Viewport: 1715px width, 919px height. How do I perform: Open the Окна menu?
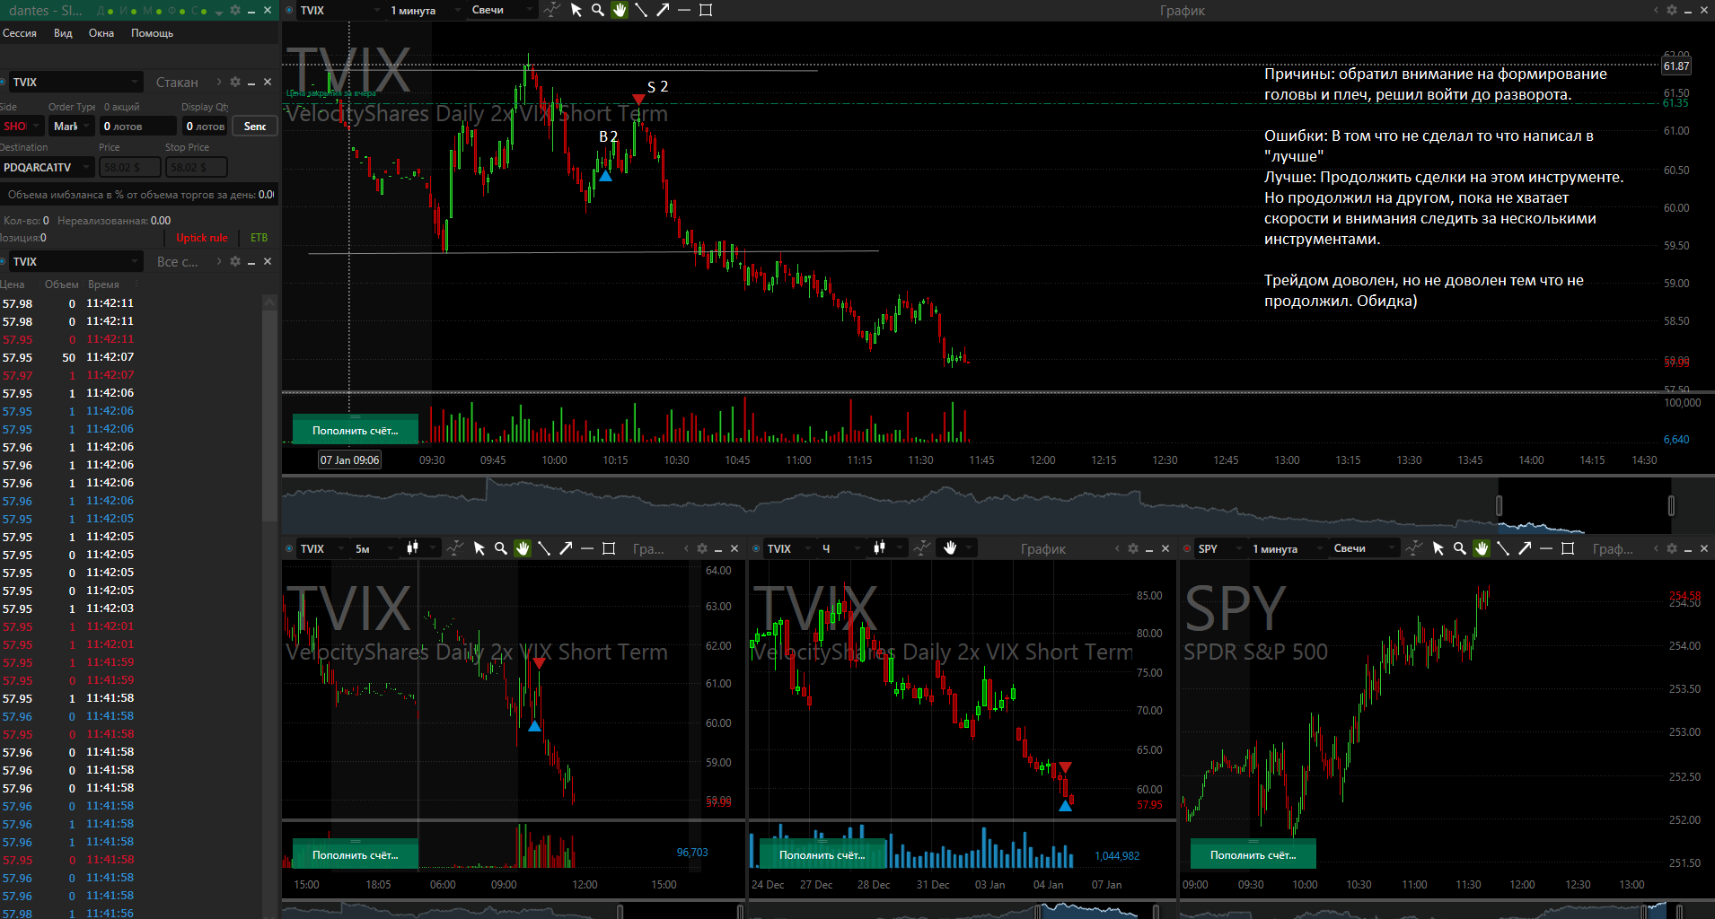click(101, 33)
